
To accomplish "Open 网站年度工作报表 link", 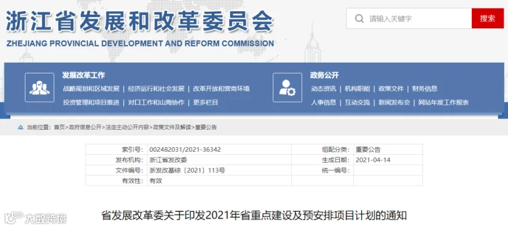I will coord(444,103).
